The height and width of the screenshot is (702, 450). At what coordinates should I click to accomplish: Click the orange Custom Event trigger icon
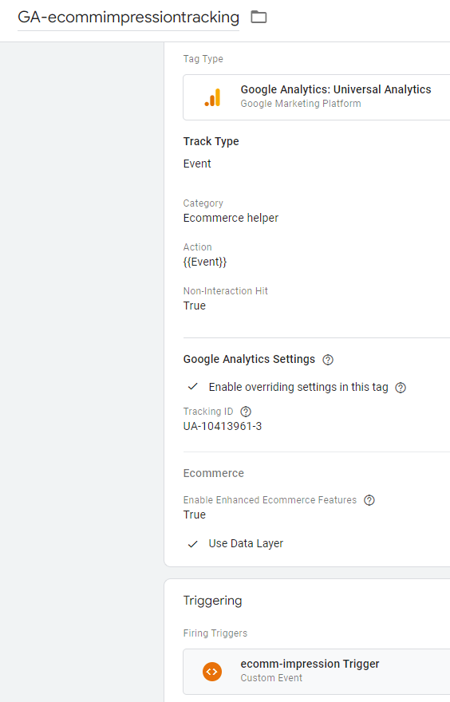point(212,672)
